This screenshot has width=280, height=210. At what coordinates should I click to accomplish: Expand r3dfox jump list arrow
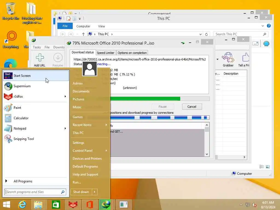coord(65,97)
